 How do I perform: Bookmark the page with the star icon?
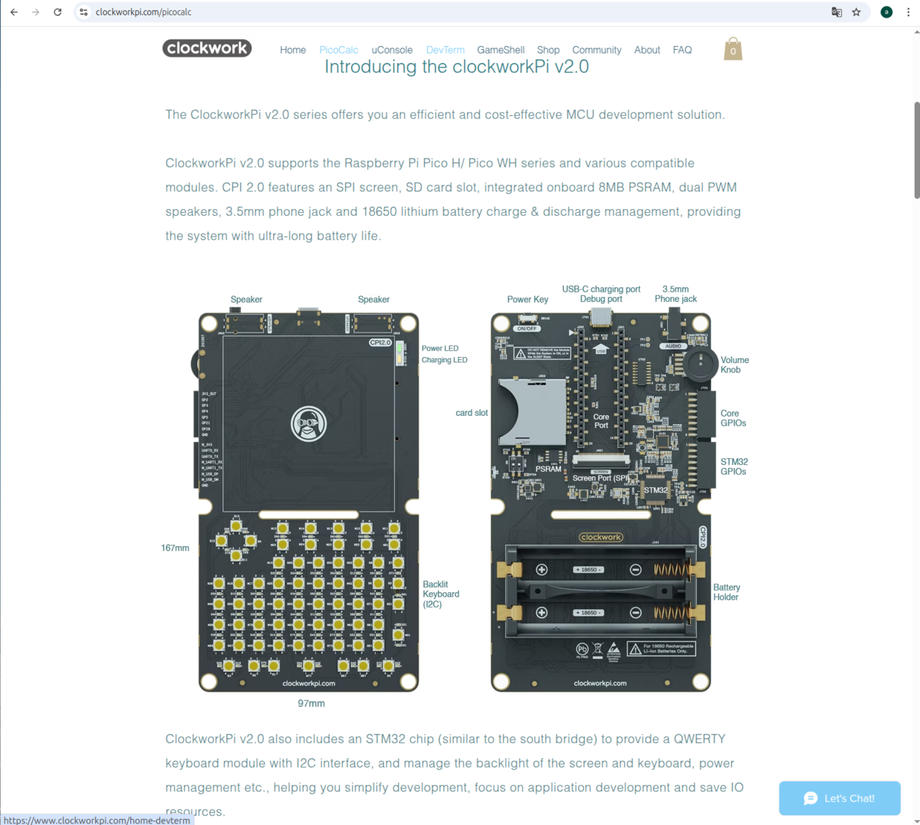click(856, 12)
